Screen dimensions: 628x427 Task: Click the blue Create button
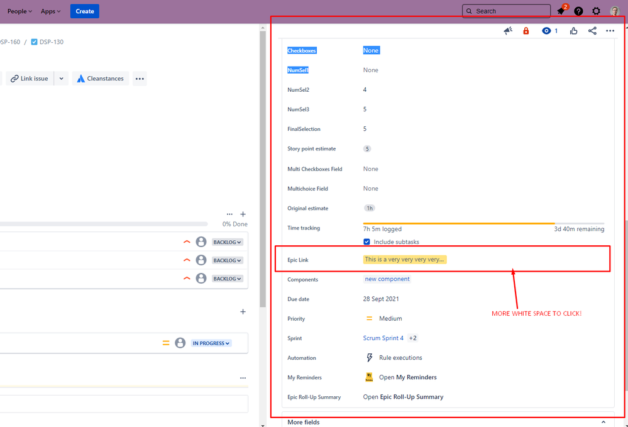point(85,11)
